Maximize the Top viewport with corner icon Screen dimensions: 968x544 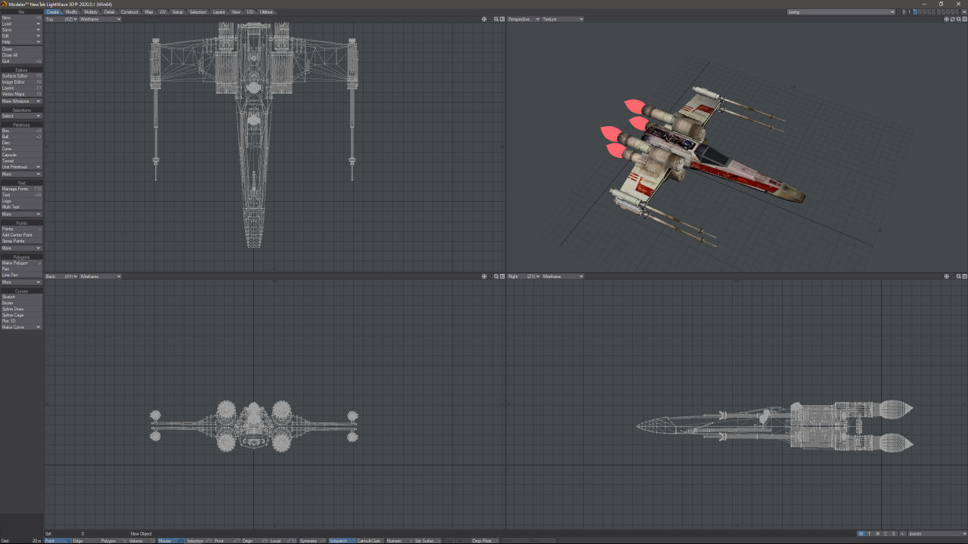coord(502,19)
